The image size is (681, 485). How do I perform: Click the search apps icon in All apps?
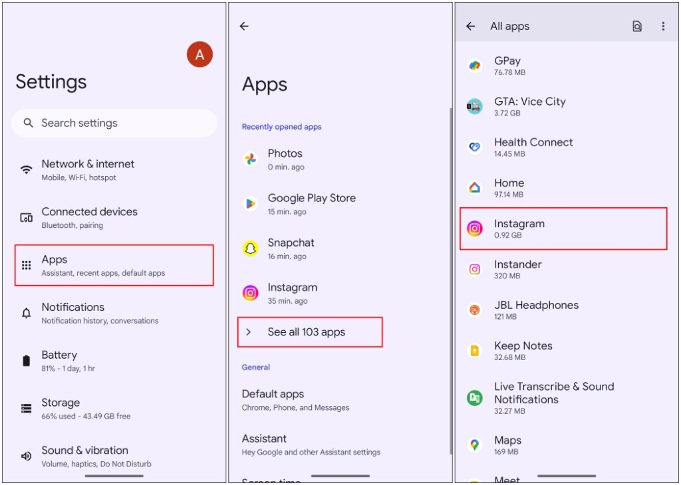point(637,26)
